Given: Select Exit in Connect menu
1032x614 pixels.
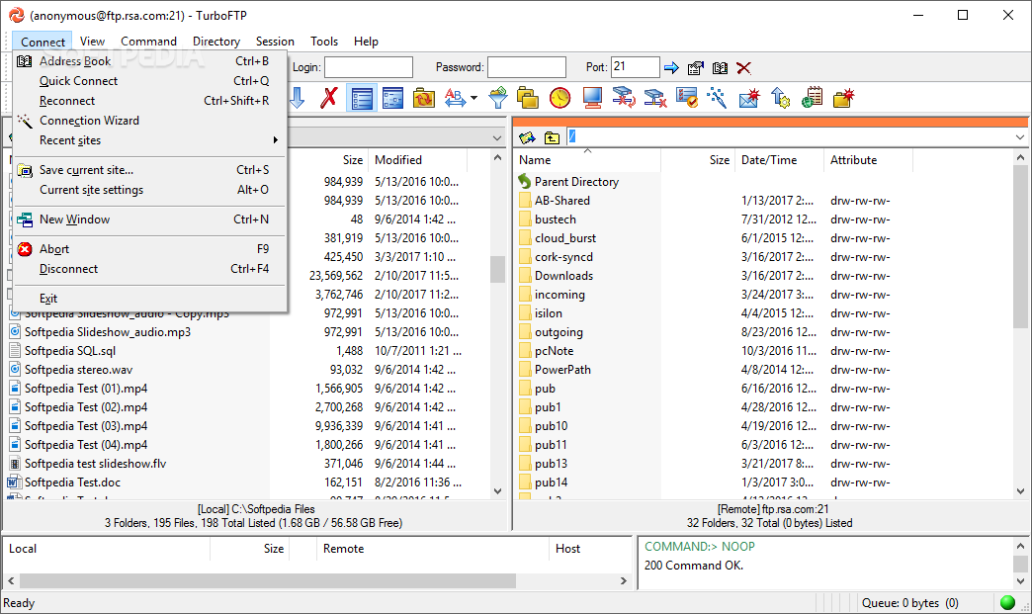Looking at the screenshot, I should (x=150, y=299).
